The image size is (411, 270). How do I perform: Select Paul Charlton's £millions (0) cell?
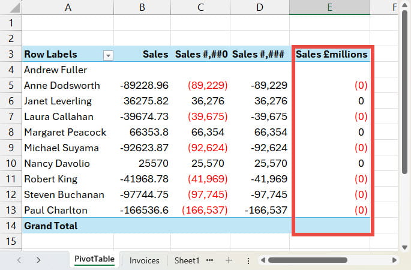click(x=330, y=210)
